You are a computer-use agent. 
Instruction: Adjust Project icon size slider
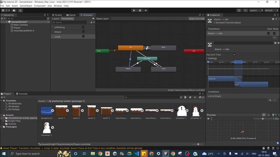click(198, 144)
